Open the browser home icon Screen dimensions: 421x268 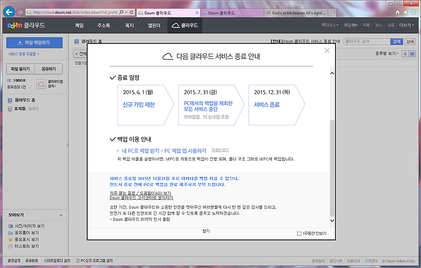[x=398, y=12]
